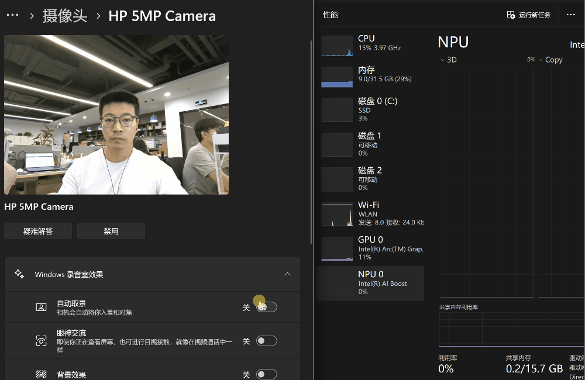Open Task Manager more options menu
Viewport: 585px width, 380px height.
pos(571,15)
